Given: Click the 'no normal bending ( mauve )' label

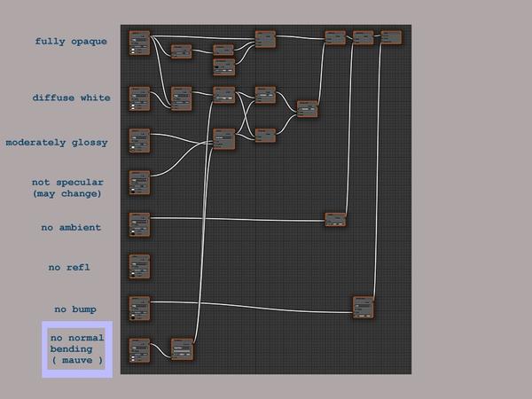Looking at the screenshot, I should click(x=77, y=349).
